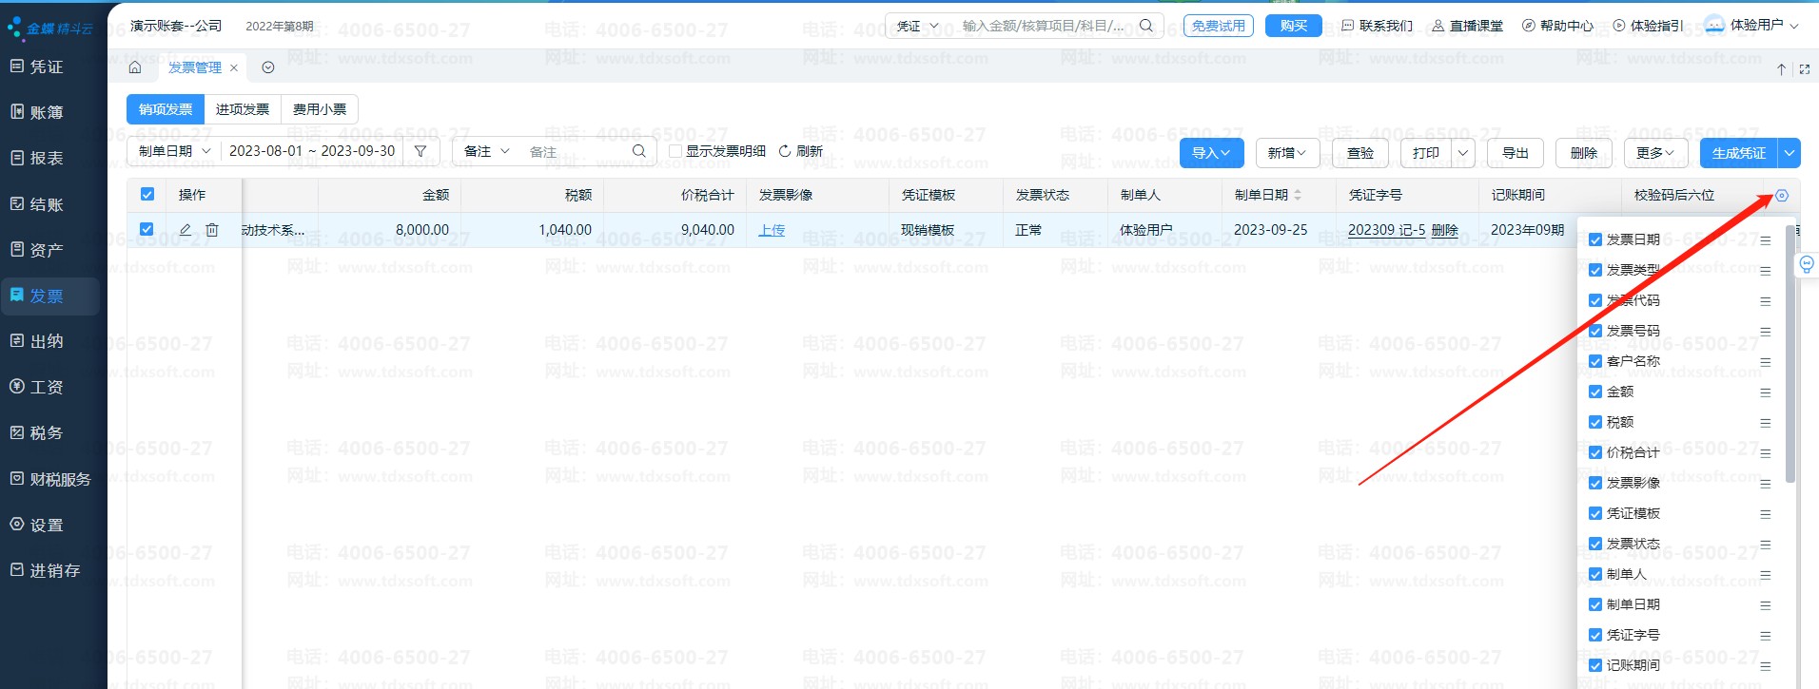Enable the 显示发票明细 checkbox

[675, 151]
